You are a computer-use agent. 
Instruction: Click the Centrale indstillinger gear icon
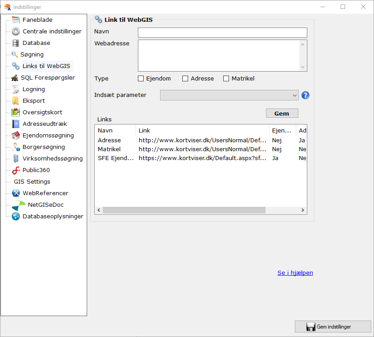coord(16,32)
